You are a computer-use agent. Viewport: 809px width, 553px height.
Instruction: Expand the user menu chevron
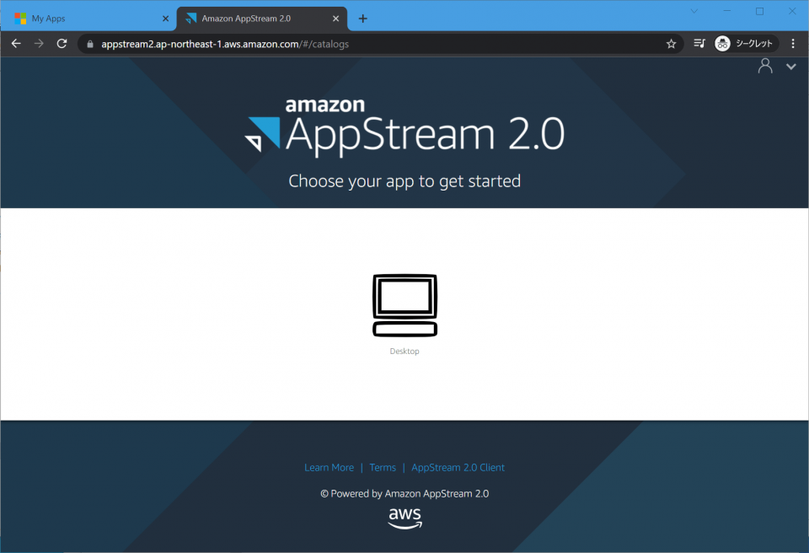click(x=791, y=67)
